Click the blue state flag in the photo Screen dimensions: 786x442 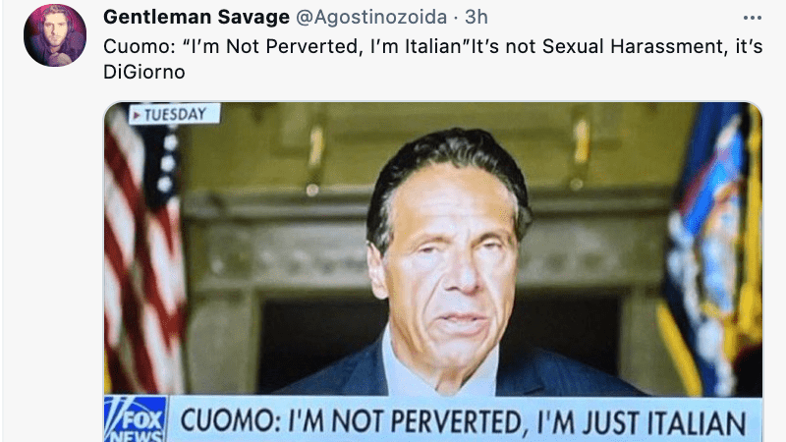click(x=711, y=249)
